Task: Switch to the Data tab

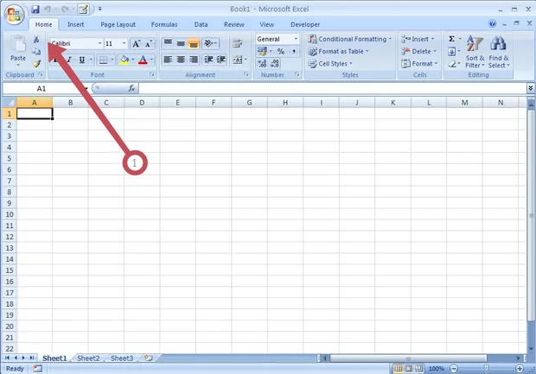Action: pyautogui.click(x=201, y=24)
